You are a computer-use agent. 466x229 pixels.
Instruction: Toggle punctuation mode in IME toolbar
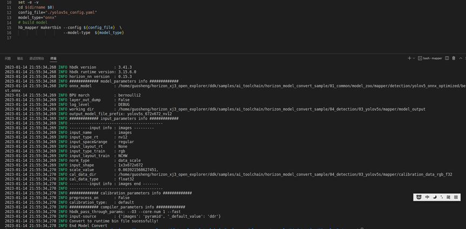(441, 197)
